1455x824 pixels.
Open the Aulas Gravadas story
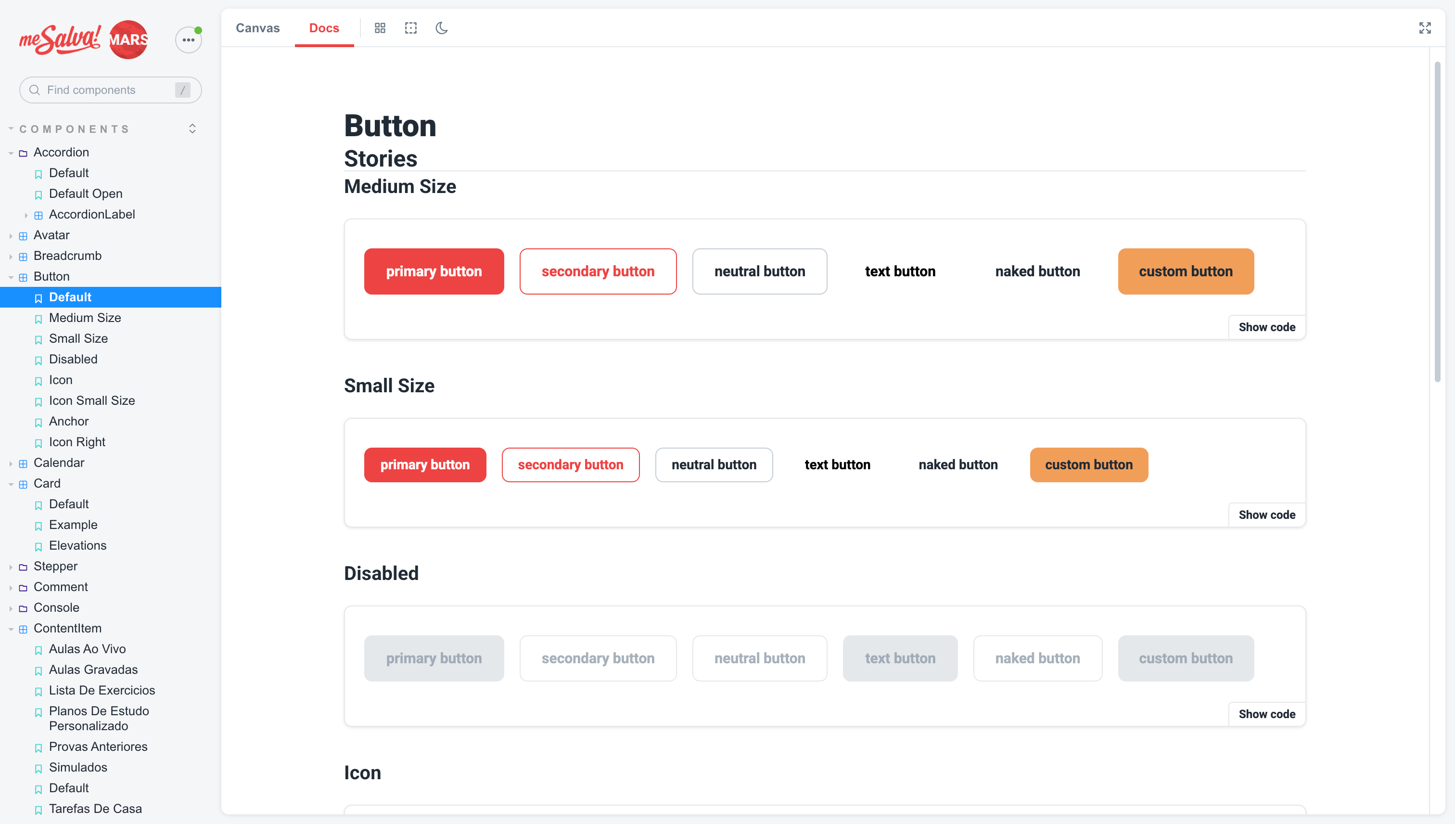93,669
